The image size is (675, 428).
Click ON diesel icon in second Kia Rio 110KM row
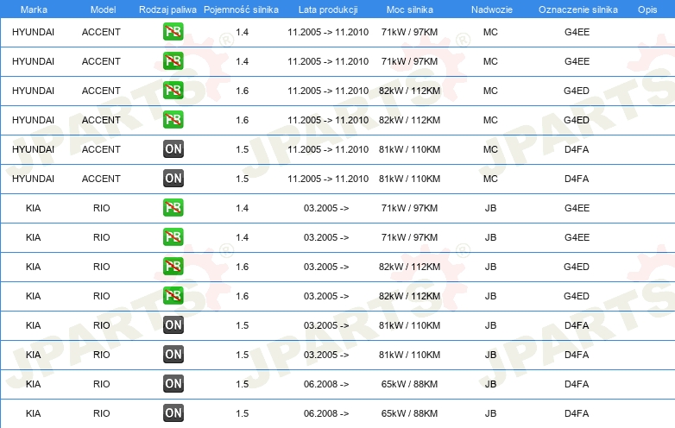point(173,355)
